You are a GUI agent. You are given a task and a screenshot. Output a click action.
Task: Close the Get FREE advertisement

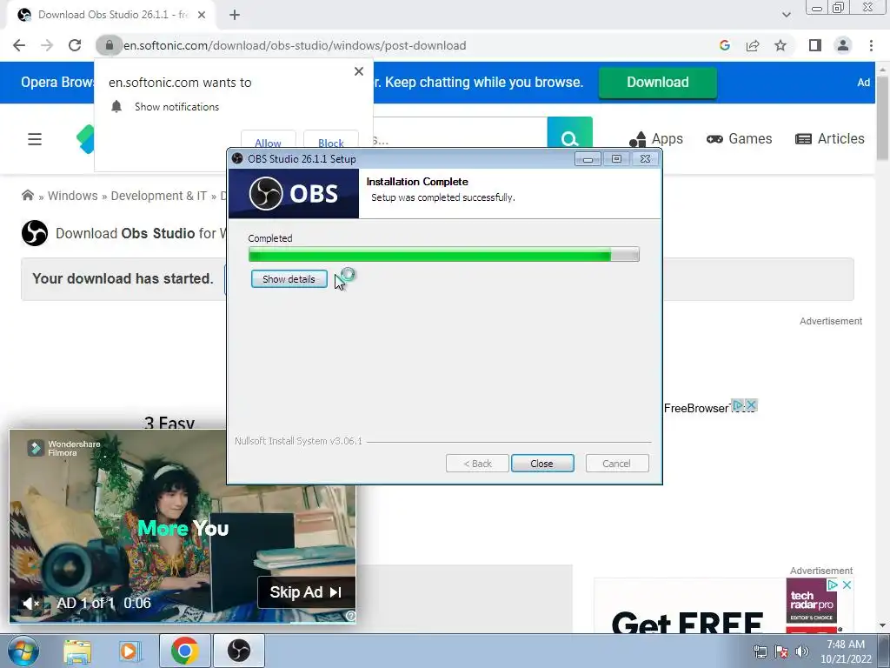point(847,584)
